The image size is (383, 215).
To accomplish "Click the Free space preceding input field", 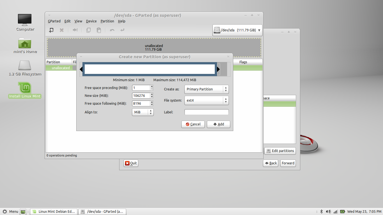I will coord(141,88).
